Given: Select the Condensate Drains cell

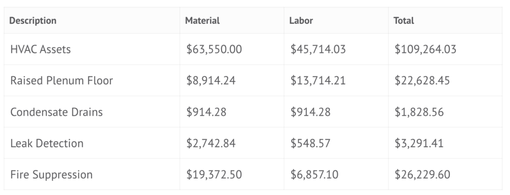Looking at the screenshot, I should click(x=57, y=112).
